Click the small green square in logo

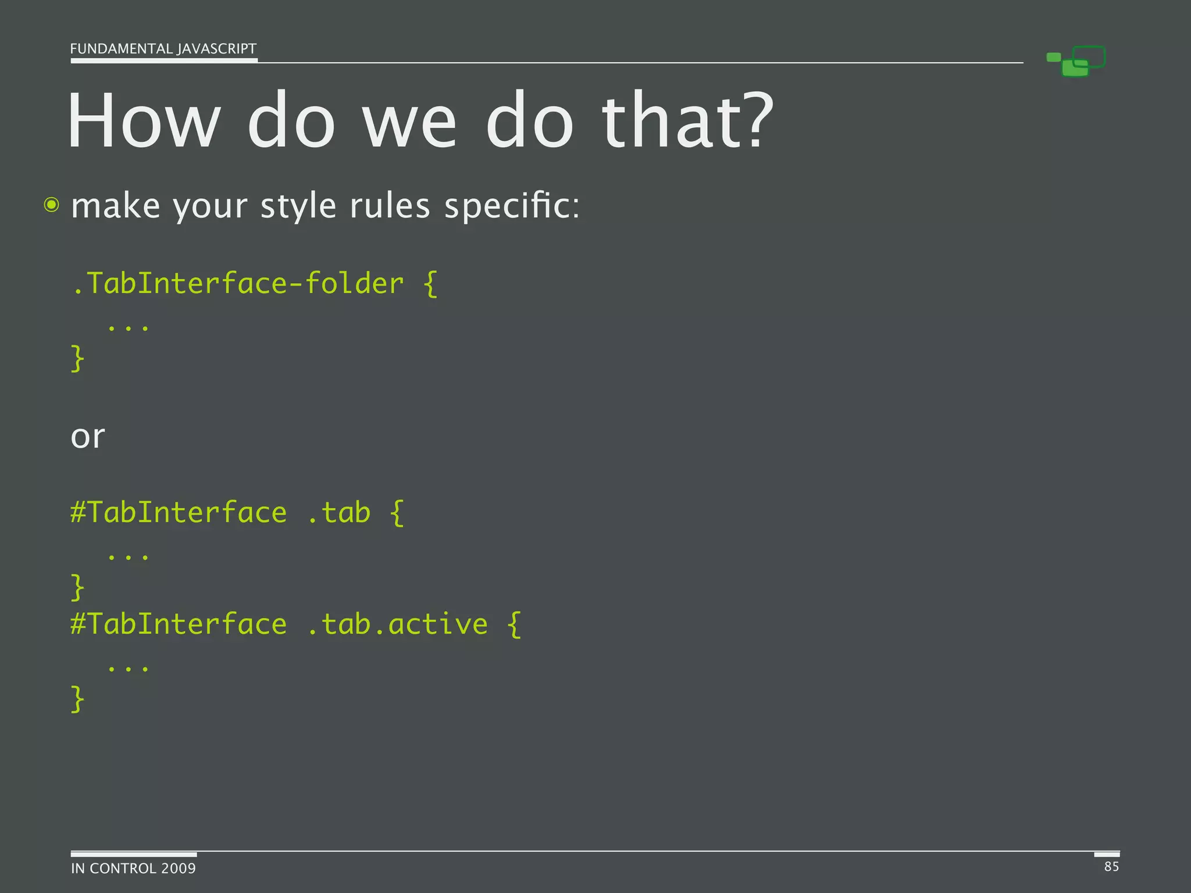1053,57
